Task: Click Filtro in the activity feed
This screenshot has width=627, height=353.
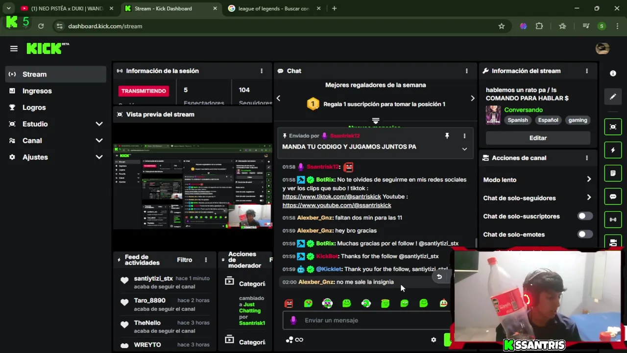Action: click(x=184, y=260)
